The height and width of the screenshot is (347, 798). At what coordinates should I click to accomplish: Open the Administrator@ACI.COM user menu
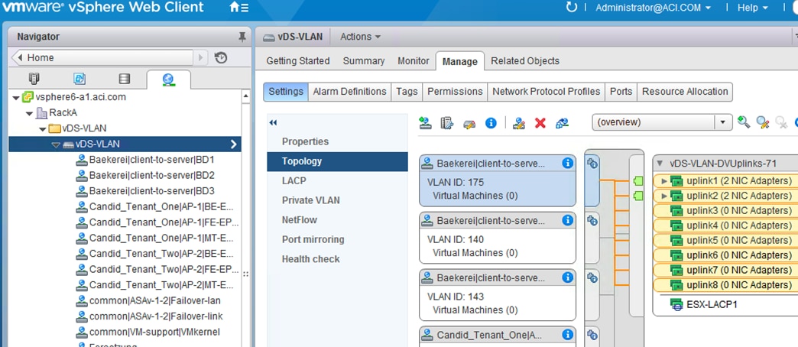point(653,8)
